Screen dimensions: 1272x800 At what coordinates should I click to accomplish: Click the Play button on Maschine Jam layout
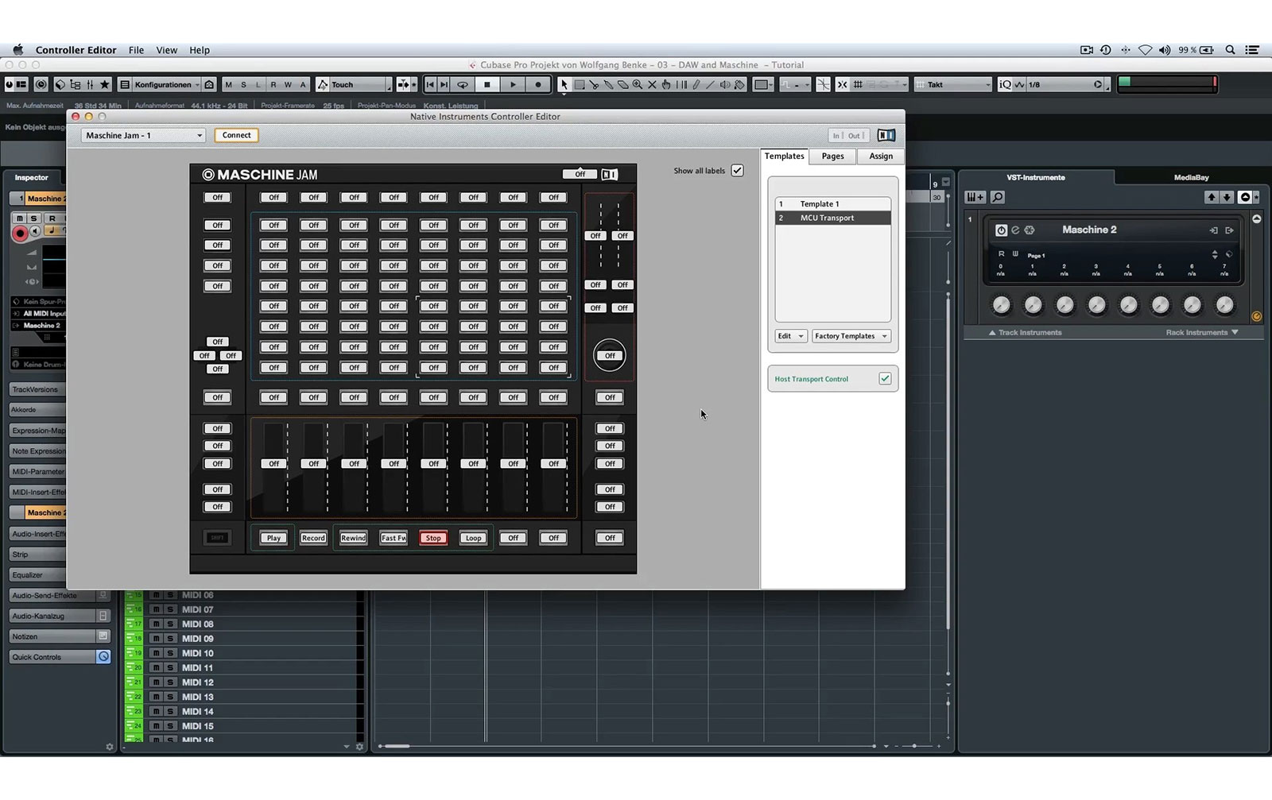[x=273, y=538]
